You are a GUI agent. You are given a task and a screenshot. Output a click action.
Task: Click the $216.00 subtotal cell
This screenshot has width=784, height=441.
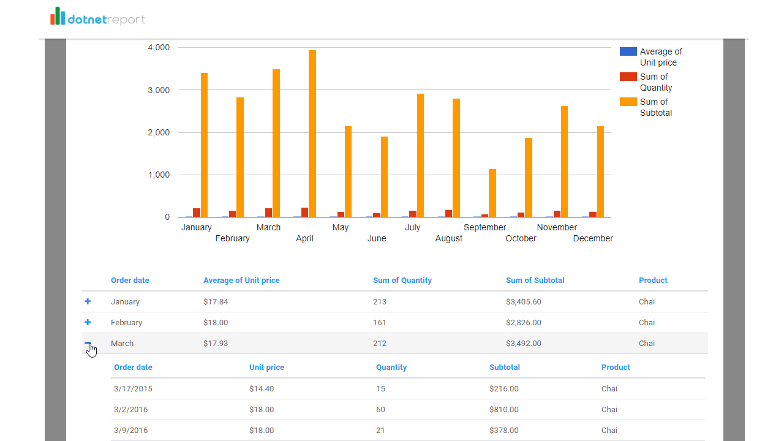tap(504, 389)
